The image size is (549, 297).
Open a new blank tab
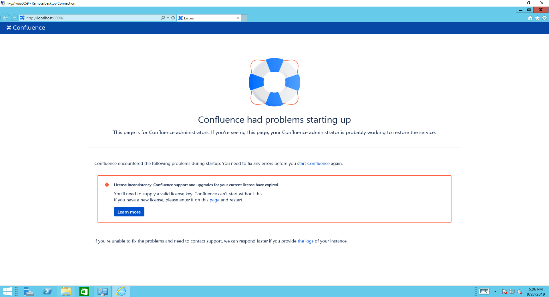pyautogui.click(x=244, y=18)
